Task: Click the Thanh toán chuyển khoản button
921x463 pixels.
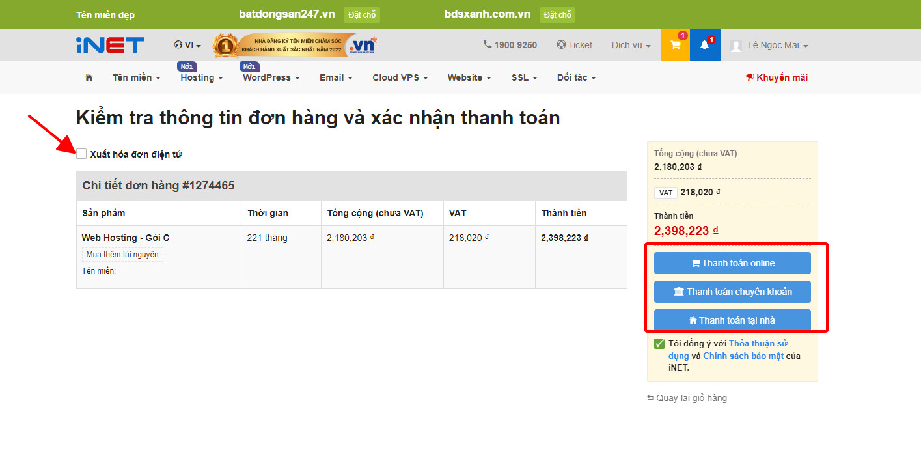Action: click(x=732, y=292)
